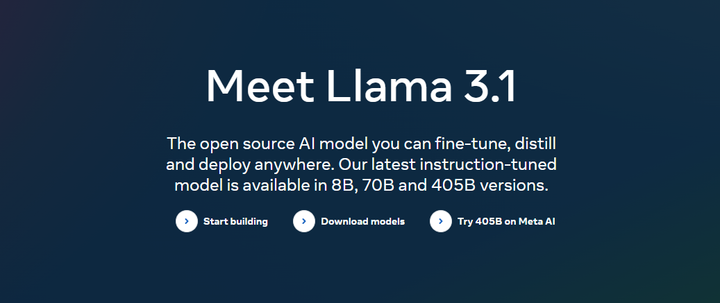Click the word distill in the description
The height and width of the screenshot is (303, 720).
click(535, 144)
